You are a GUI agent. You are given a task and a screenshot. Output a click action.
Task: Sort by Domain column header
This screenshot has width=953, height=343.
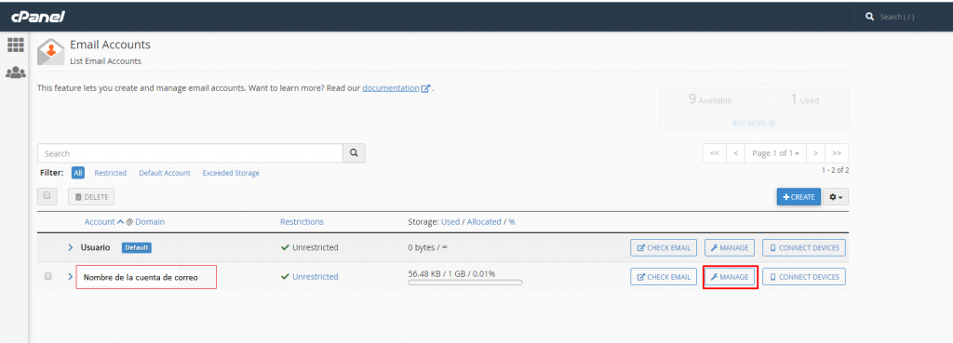pos(150,221)
